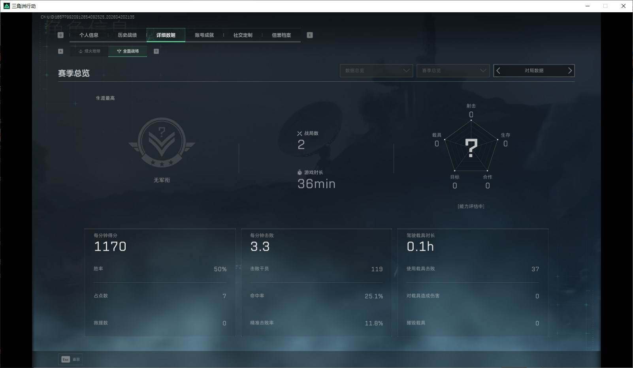Open the 赛季总览 season dropdown
633x368 pixels.
[453, 71]
